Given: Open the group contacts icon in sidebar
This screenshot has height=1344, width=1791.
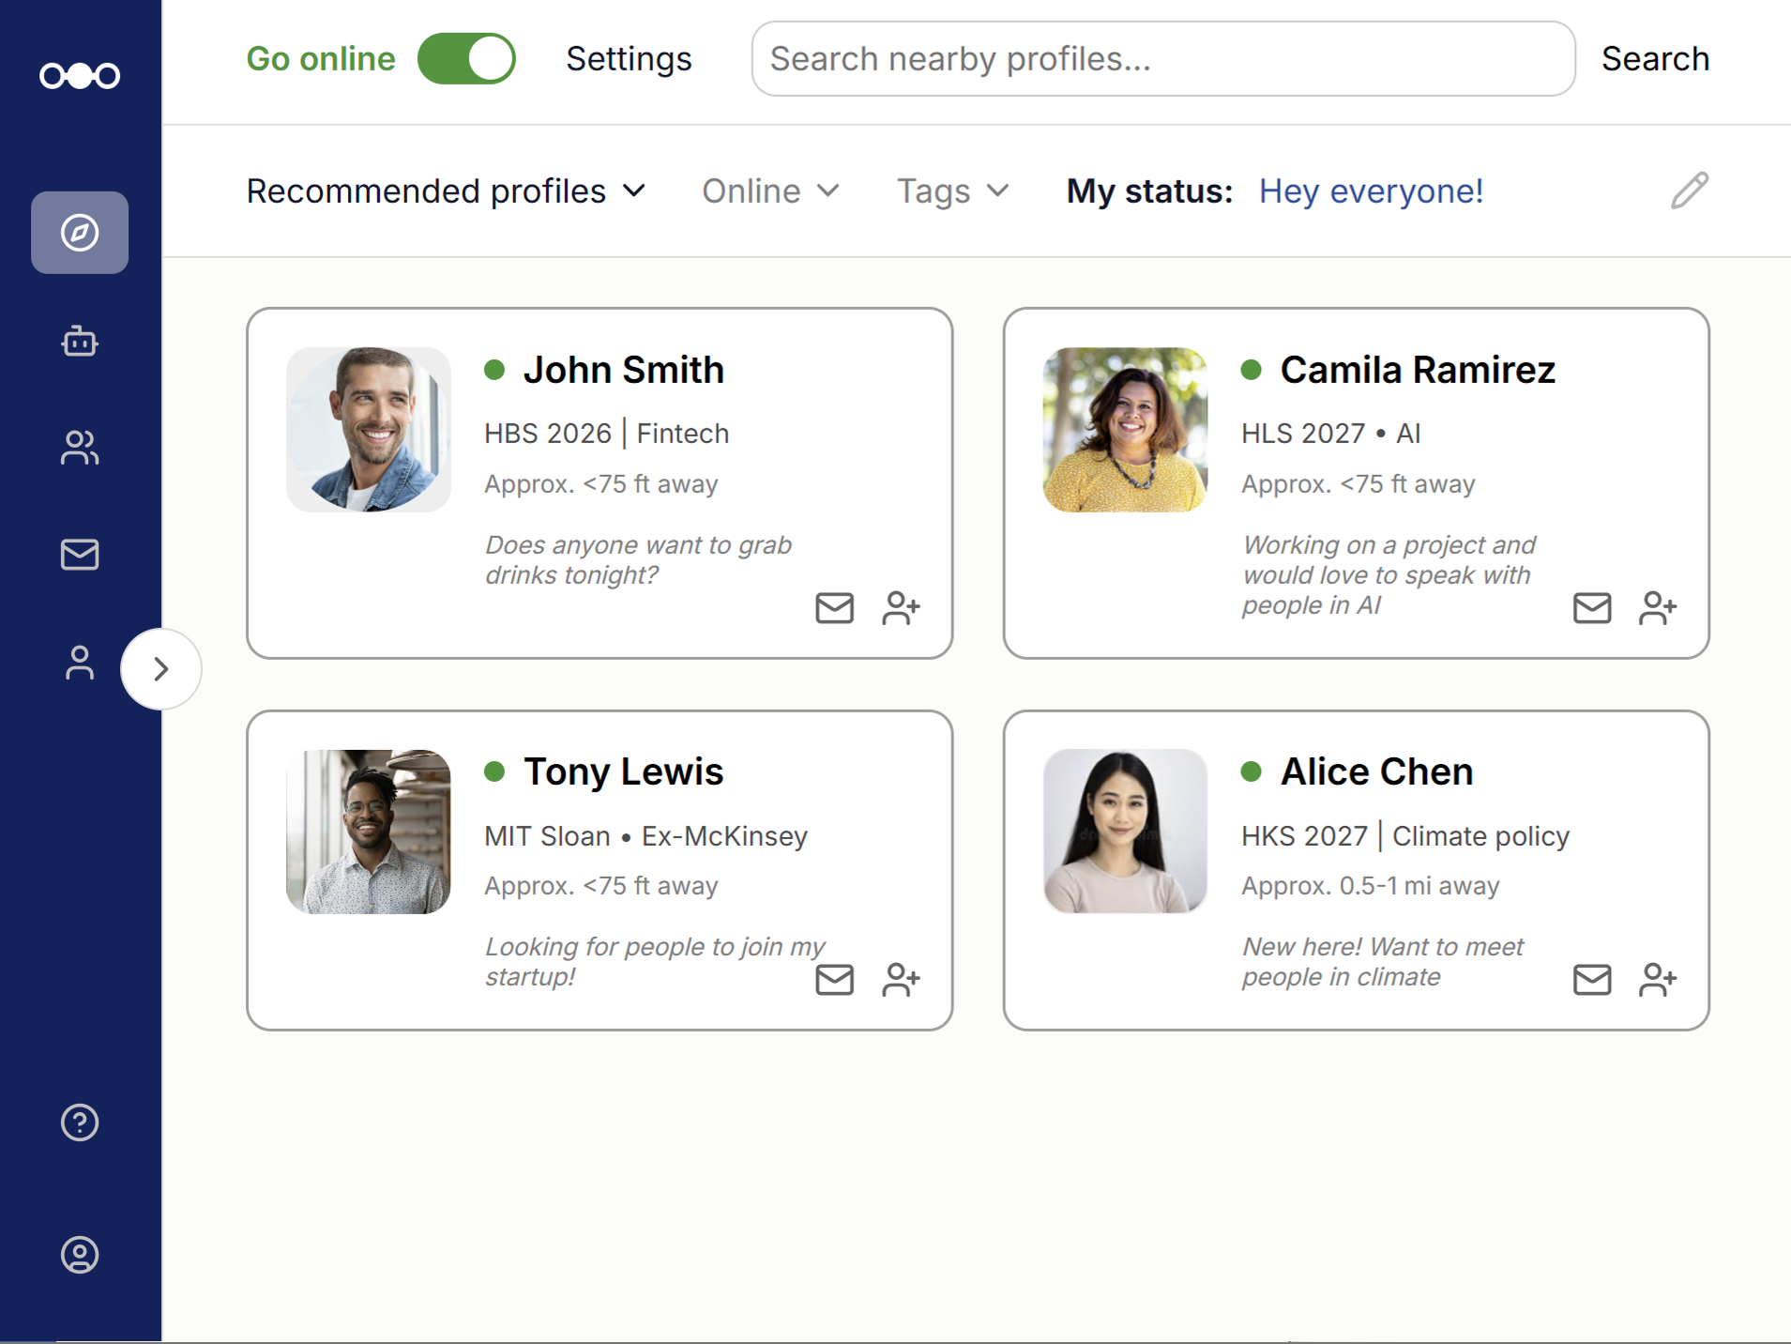Looking at the screenshot, I should [80, 448].
